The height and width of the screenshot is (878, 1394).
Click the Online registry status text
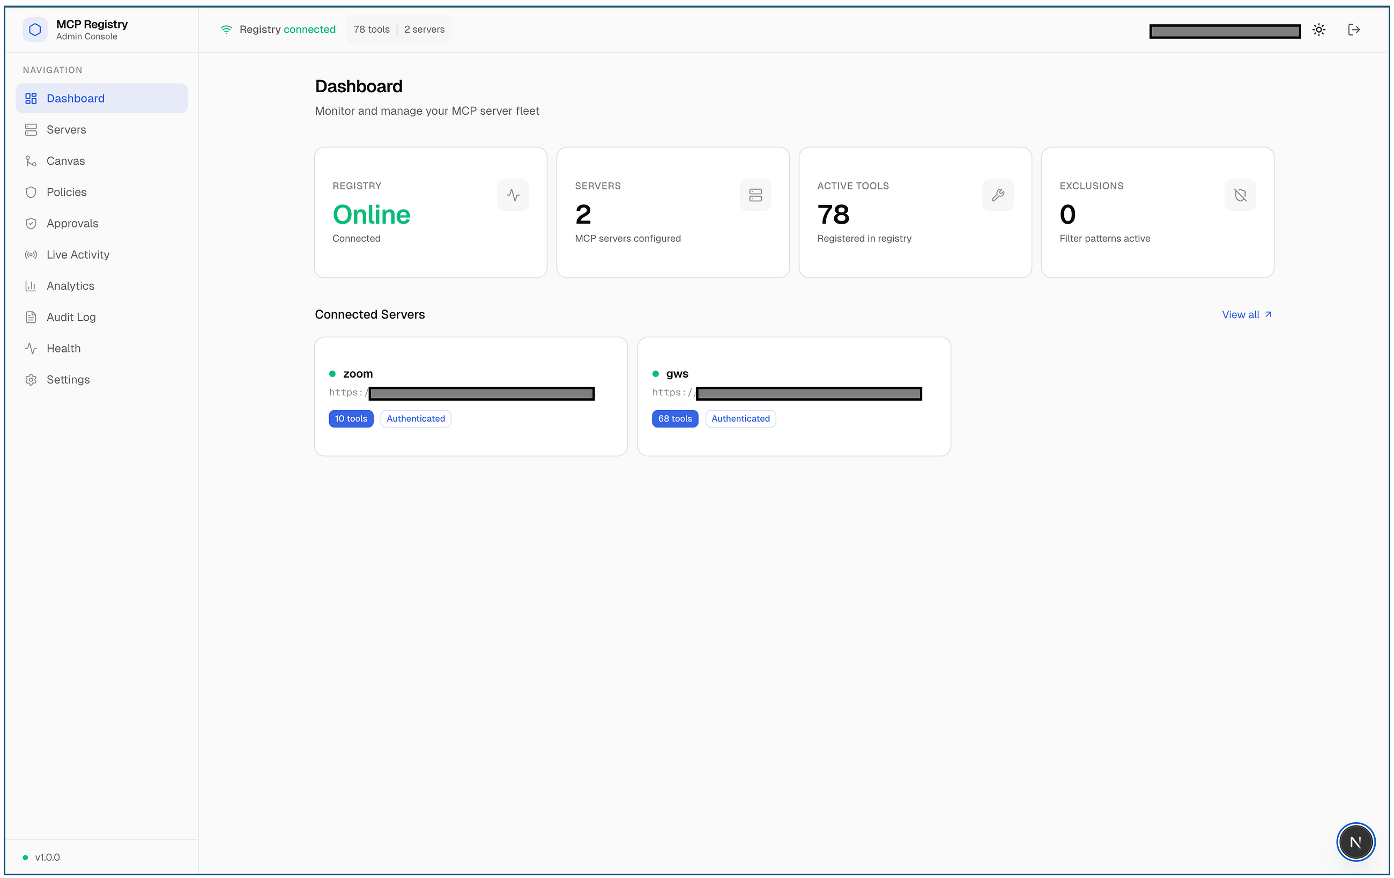click(x=372, y=215)
